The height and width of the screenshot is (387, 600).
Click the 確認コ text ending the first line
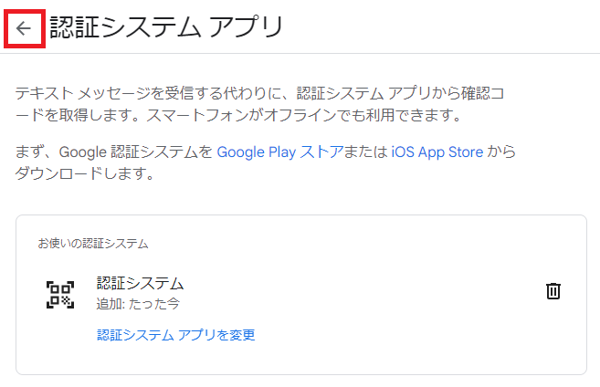pyautogui.click(x=483, y=93)
